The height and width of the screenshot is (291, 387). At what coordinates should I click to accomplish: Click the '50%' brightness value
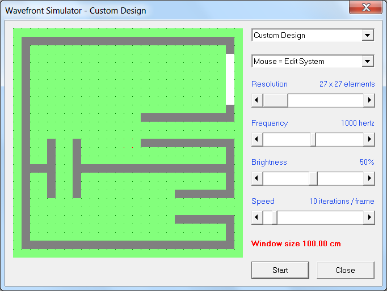[367, 162]
